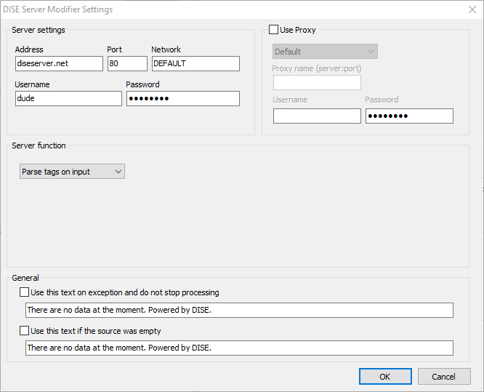Close the DISE Server Modifier Settings dialog
This screenshot has width=484, height=392.
[x=472, y=9]
